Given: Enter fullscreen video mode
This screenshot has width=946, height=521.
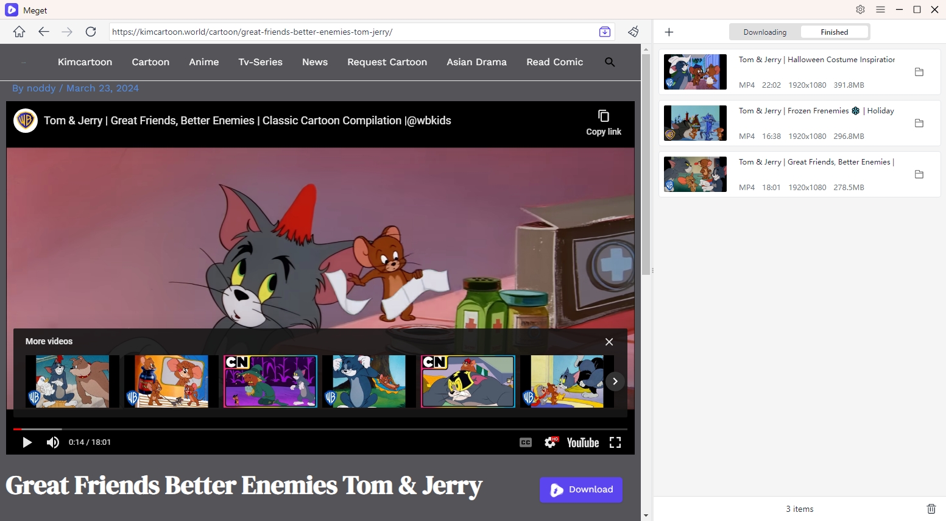Looking at the screenshot, I should [x=615, y=442].
